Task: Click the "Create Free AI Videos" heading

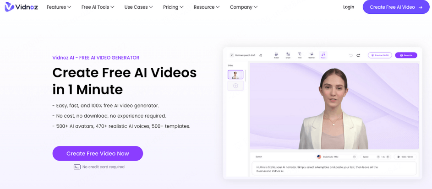Action: pyautogui.click(x=125, y=73)
